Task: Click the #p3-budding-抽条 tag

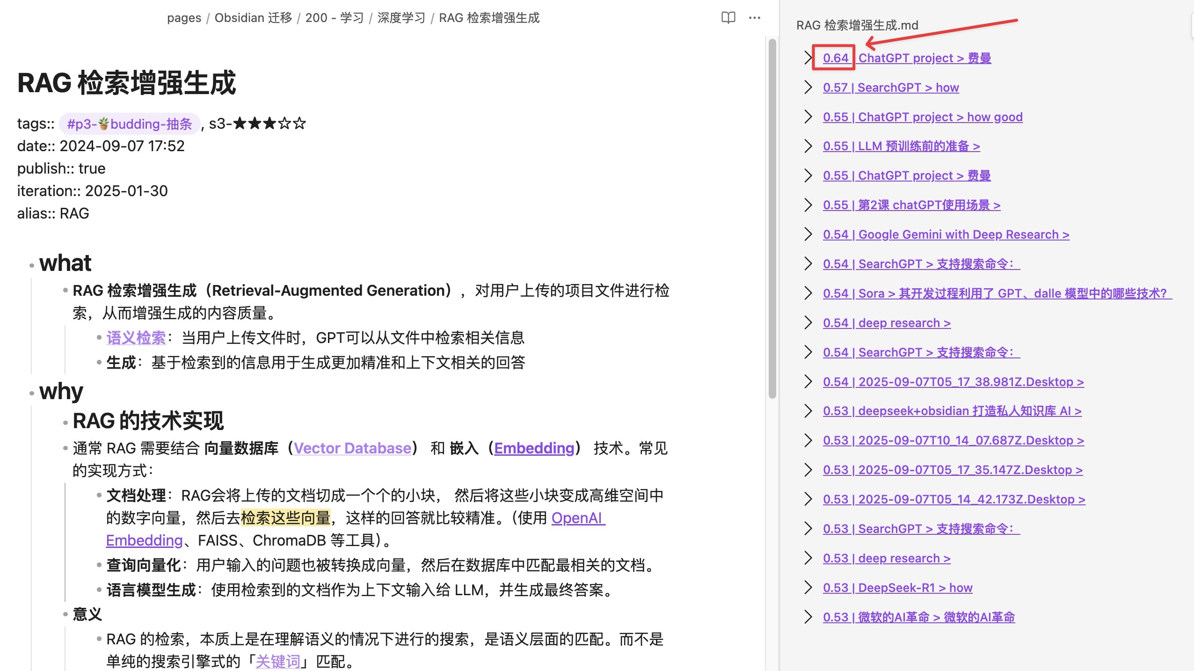Action: pos(130,124)
